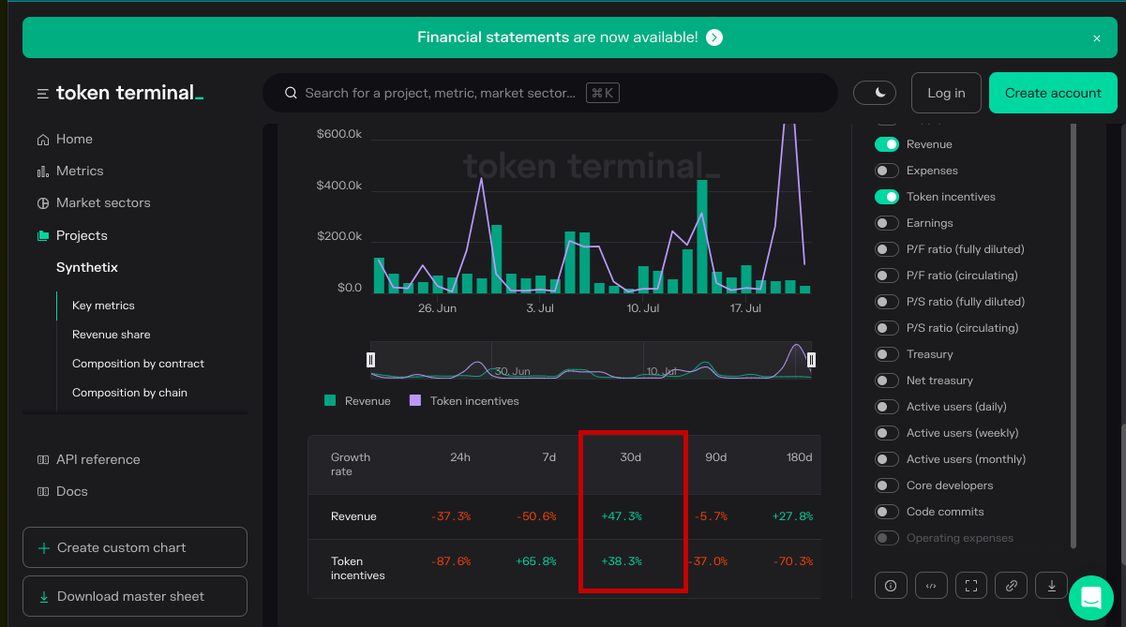Select the Synthetix project heading
Screen dimensions: 1126x627
pos(87,267)
